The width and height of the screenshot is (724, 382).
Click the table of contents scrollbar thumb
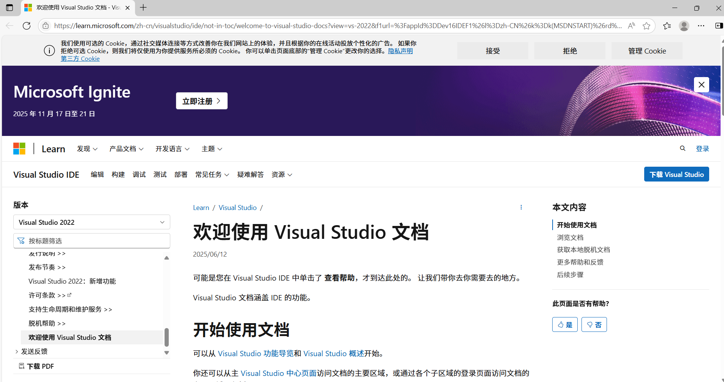click(x=166, y=337)
